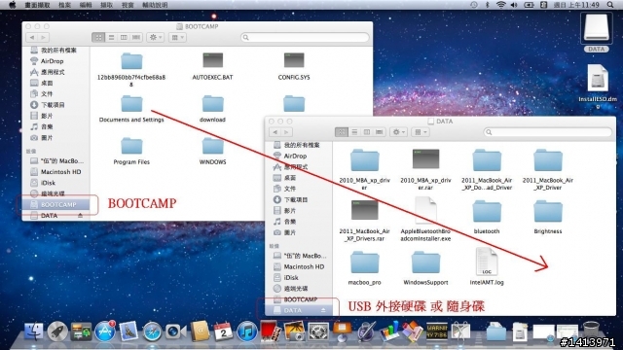Click the back arrow in BOOTCAMP window
Image resolution: width=623 pixels, height=350 pixels.
(32, 37)
